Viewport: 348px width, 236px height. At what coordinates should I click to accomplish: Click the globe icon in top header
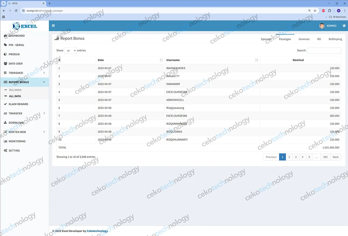(x=344, y=26)
